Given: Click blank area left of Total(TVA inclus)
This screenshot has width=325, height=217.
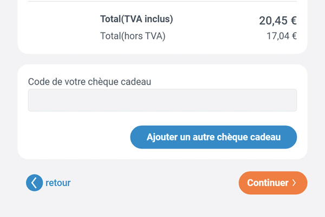Looking at the screenshot, I should tap(62, 19).
